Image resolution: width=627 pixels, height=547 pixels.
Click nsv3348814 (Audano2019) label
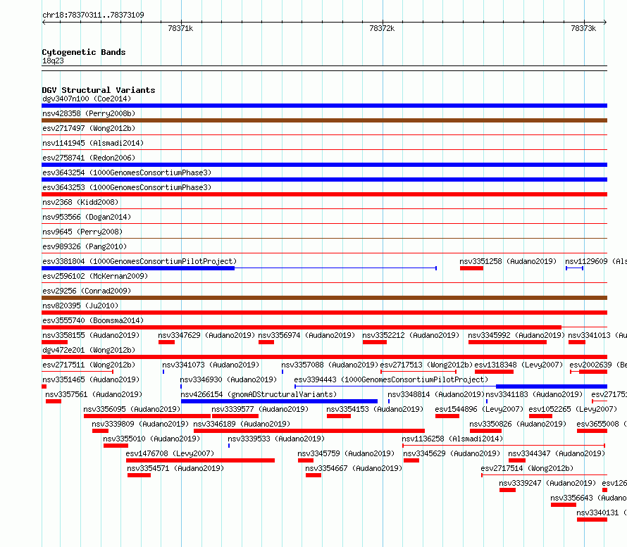click(x=436, y=394)
